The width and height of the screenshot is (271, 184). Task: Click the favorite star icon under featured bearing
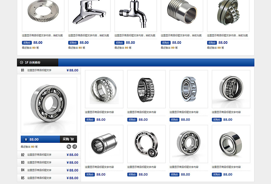[69, 147]
